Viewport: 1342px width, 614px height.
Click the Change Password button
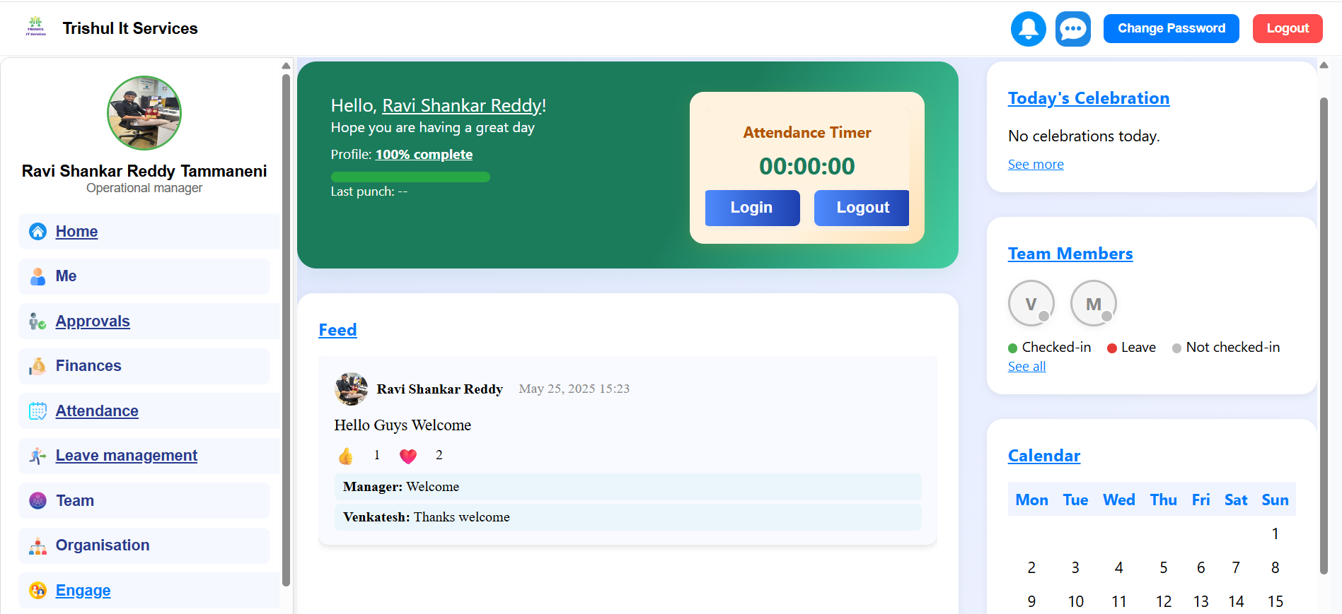1172,28
